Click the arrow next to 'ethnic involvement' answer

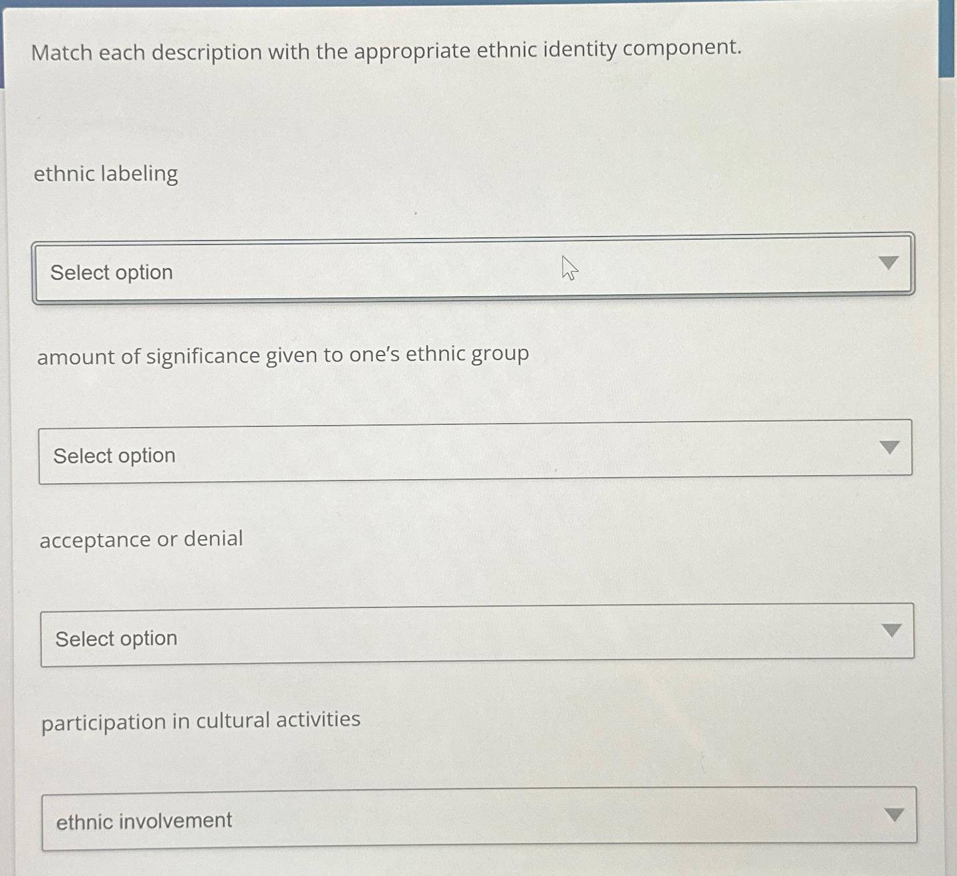[x=894, y=814]
